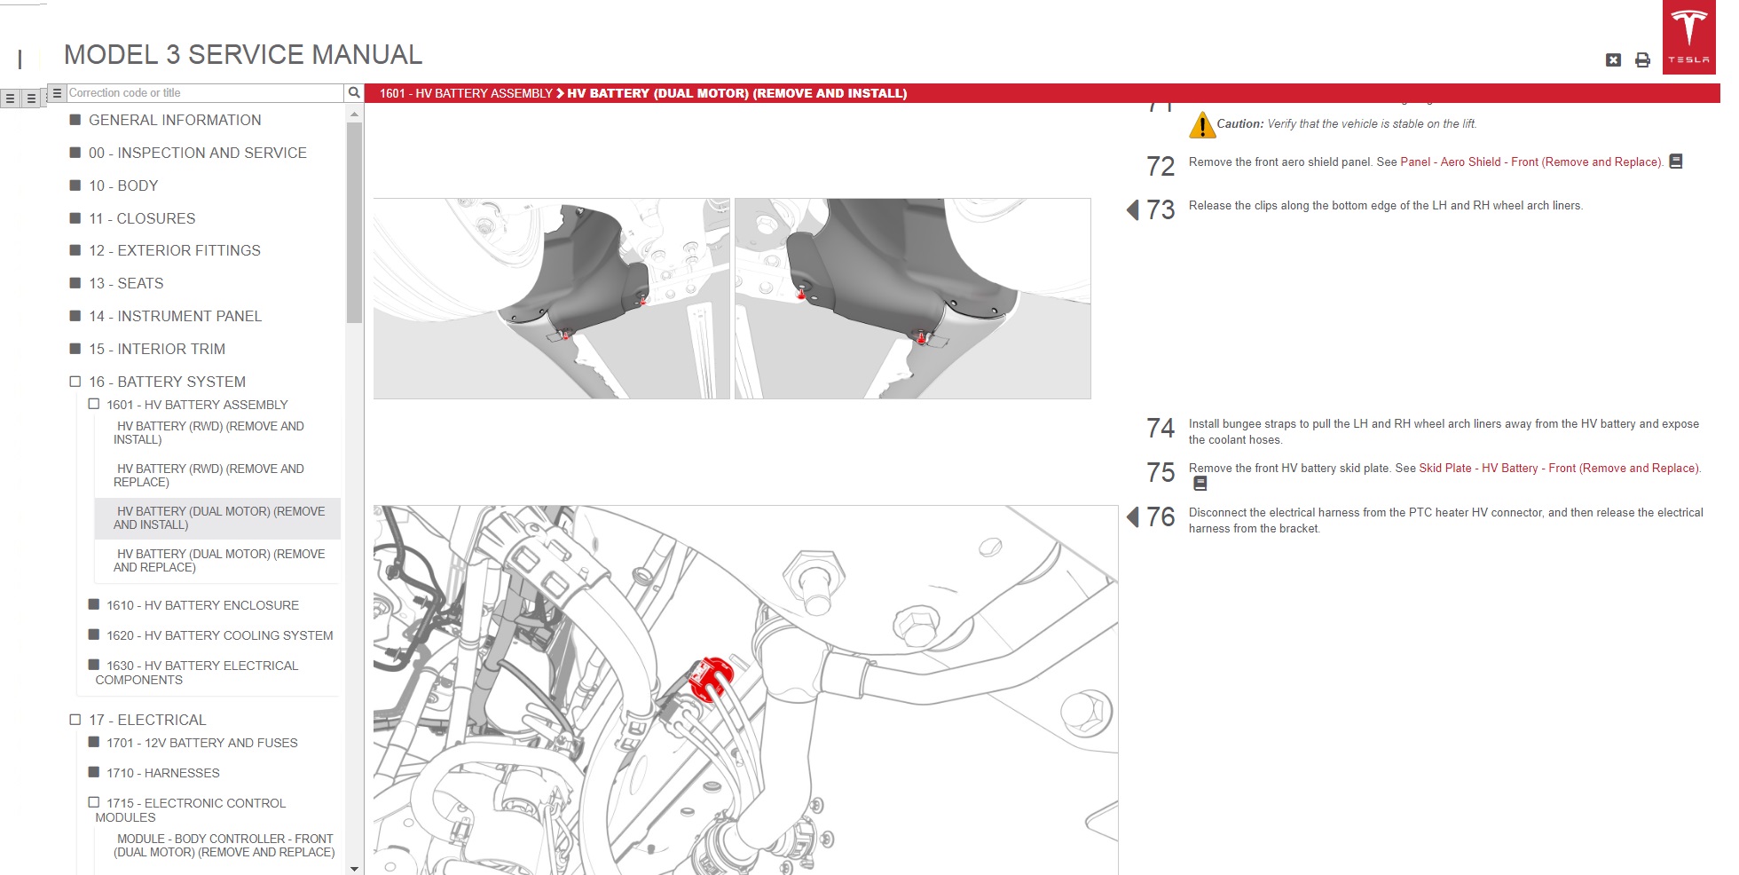1739x875 pixels.
Task: Click the search magnifier icon
Action: pos(354,92)
